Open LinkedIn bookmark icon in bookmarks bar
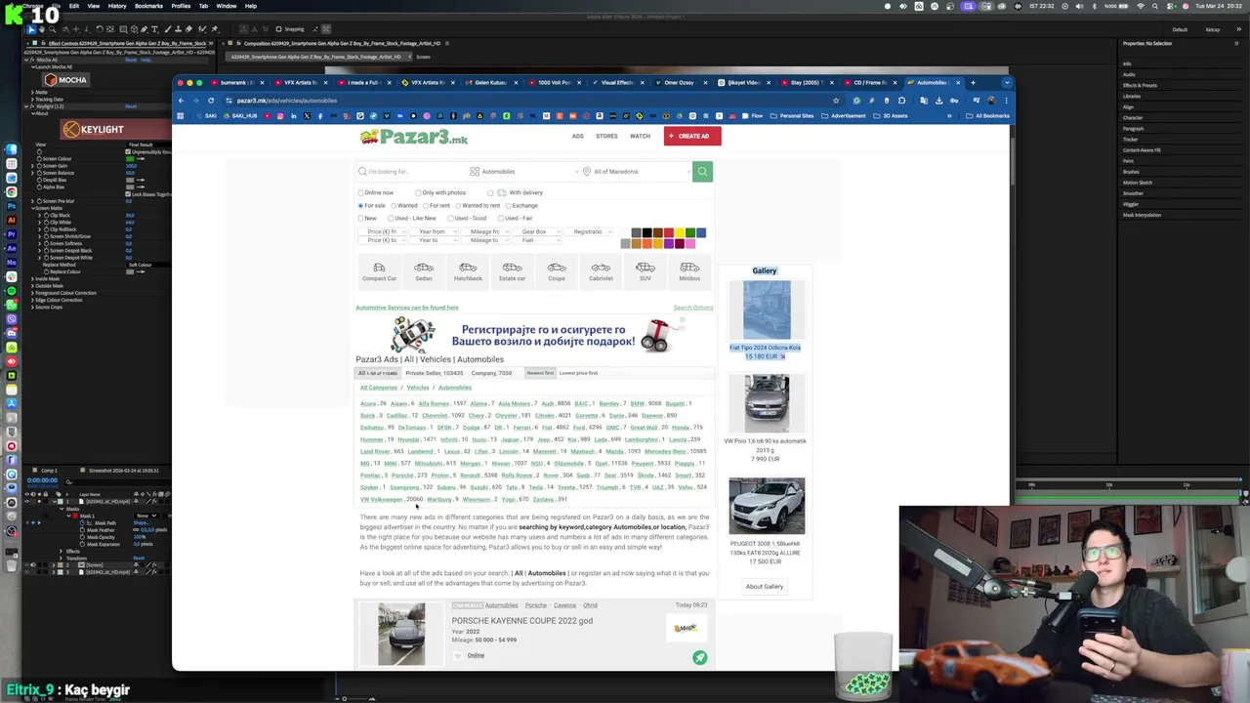 point(293,116)
